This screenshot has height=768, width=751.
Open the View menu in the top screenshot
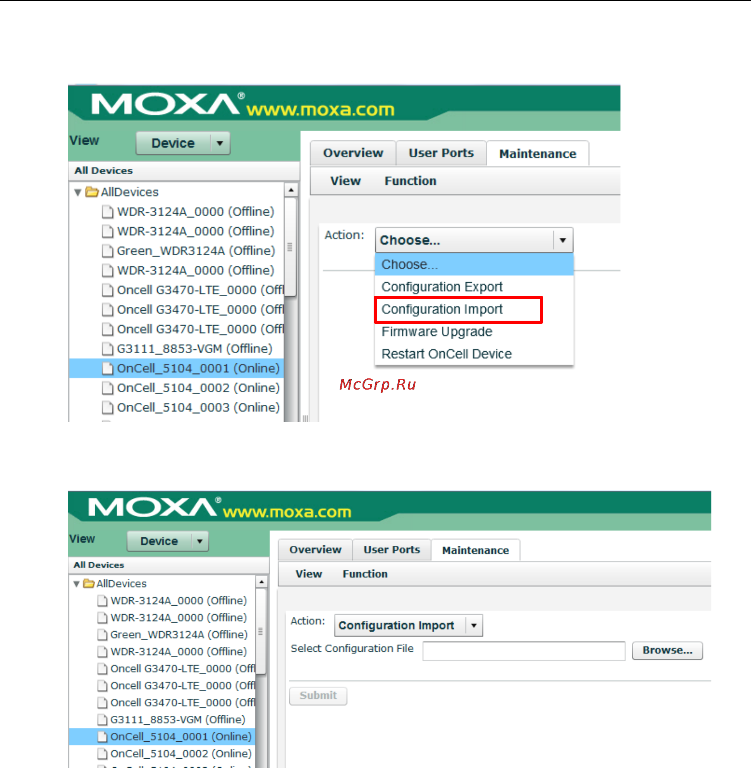345,181
